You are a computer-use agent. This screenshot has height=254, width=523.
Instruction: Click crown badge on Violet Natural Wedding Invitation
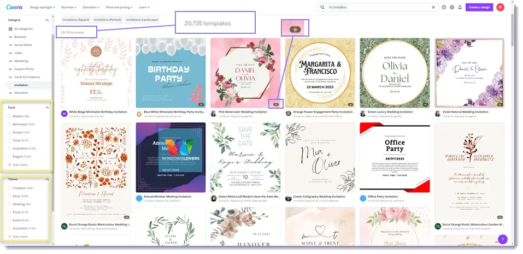point(500,104)
